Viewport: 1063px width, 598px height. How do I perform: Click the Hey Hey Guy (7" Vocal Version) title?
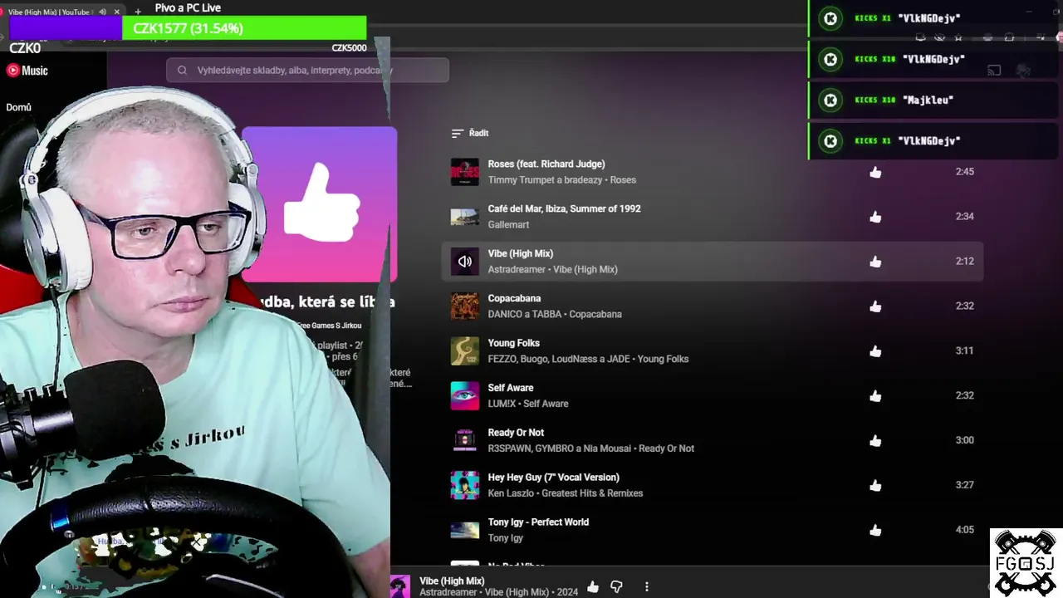(554, 478)
